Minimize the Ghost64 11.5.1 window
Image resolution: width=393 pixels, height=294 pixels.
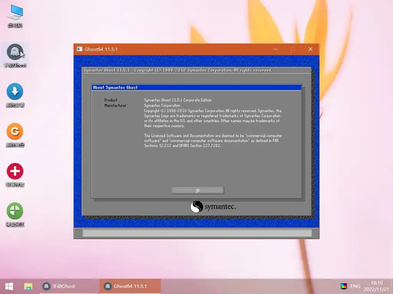click(276, 49)
